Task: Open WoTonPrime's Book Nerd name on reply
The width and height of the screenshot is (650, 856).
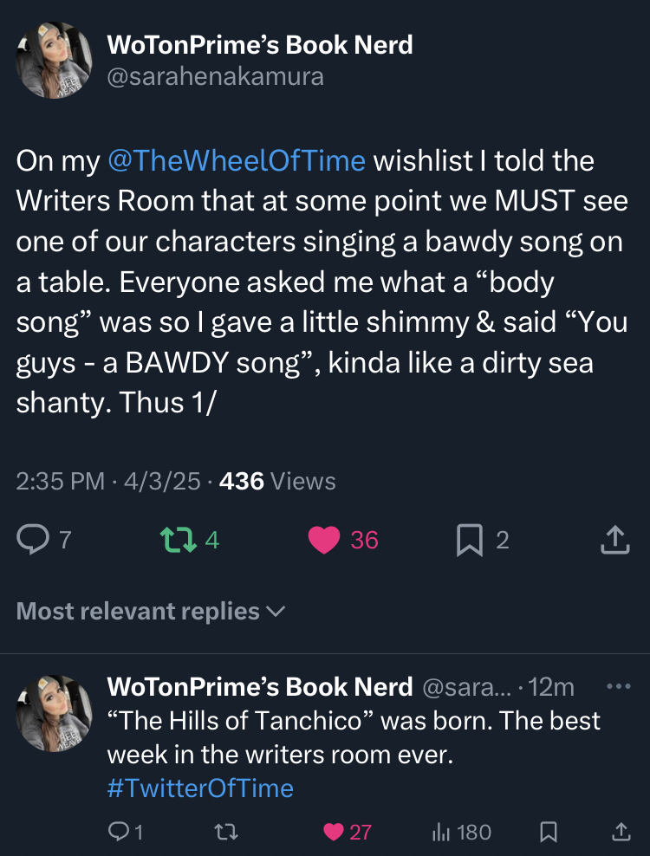Action: (259, 687)
